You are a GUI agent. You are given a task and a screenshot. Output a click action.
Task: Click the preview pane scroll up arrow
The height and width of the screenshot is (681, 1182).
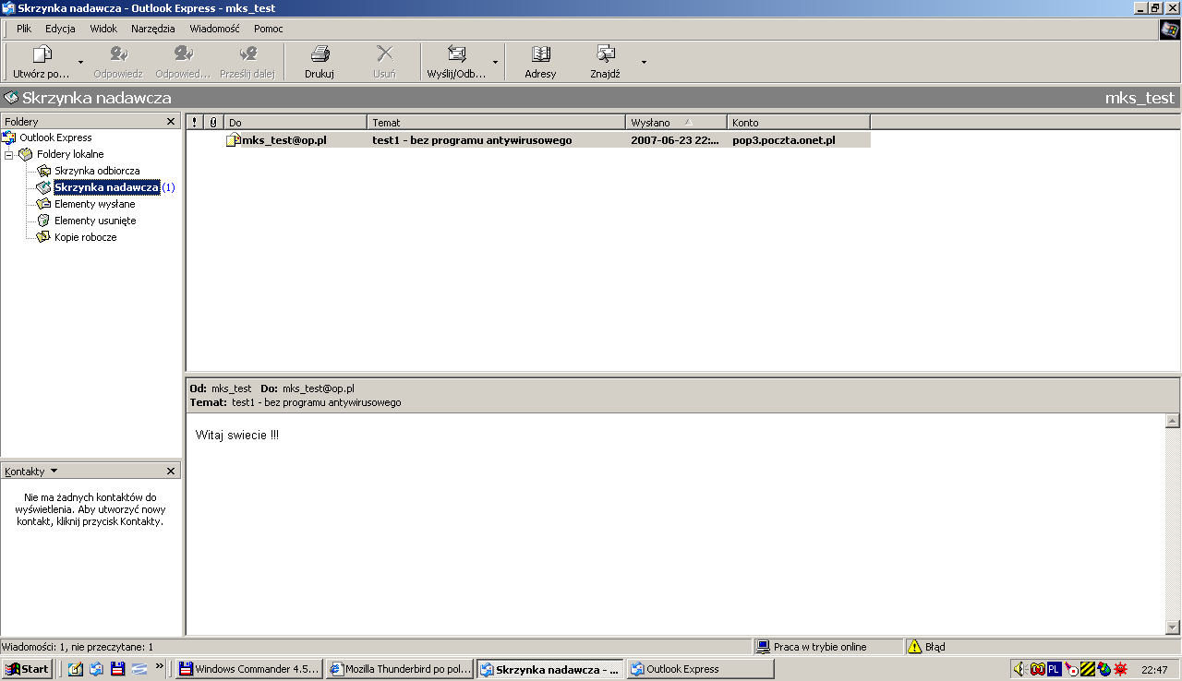[x=1173, y=421]
